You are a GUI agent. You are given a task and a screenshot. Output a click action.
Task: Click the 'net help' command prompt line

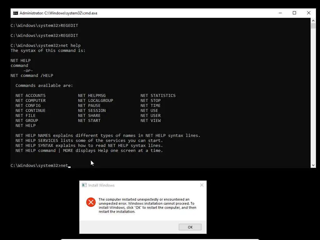pos(46,46)
